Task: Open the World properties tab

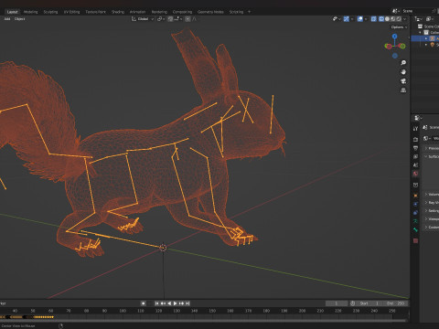Action: click(x=415, y=174)
